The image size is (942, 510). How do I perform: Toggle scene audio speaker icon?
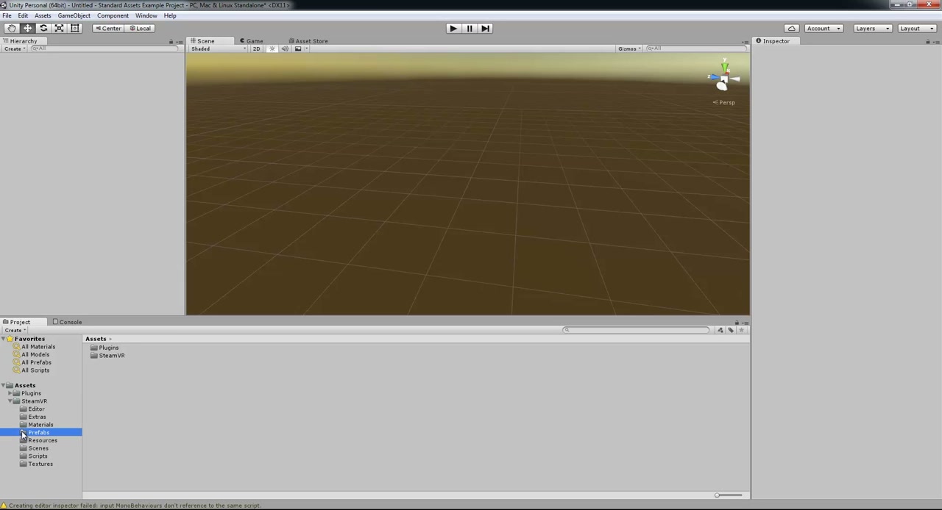click(285, 49)
